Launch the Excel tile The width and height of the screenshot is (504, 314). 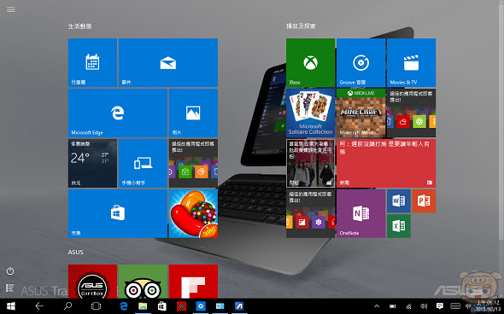click(399, 226)
